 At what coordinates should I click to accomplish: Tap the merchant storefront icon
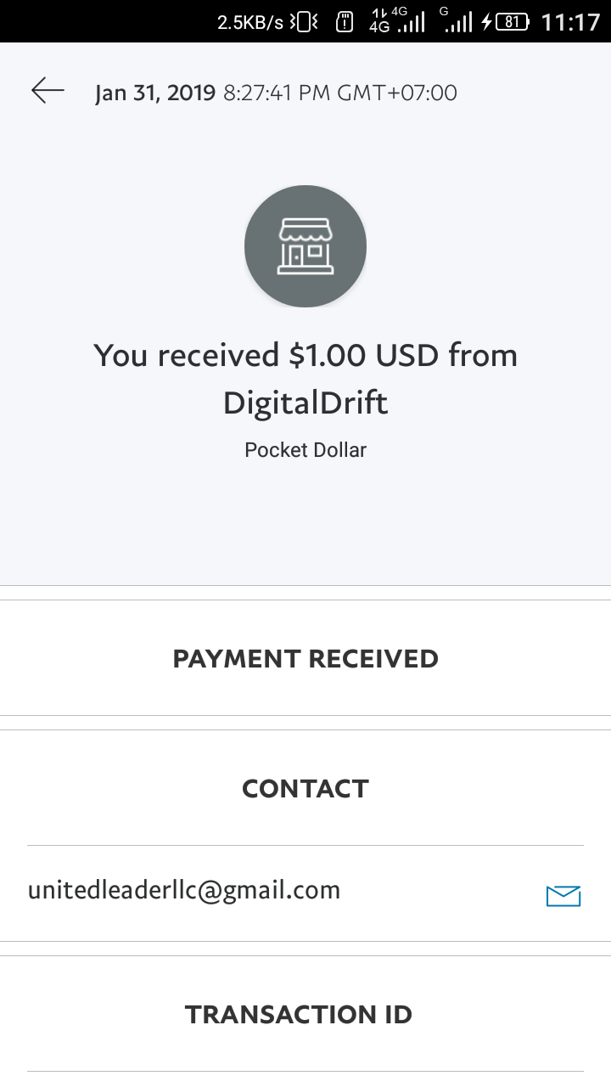305,246
